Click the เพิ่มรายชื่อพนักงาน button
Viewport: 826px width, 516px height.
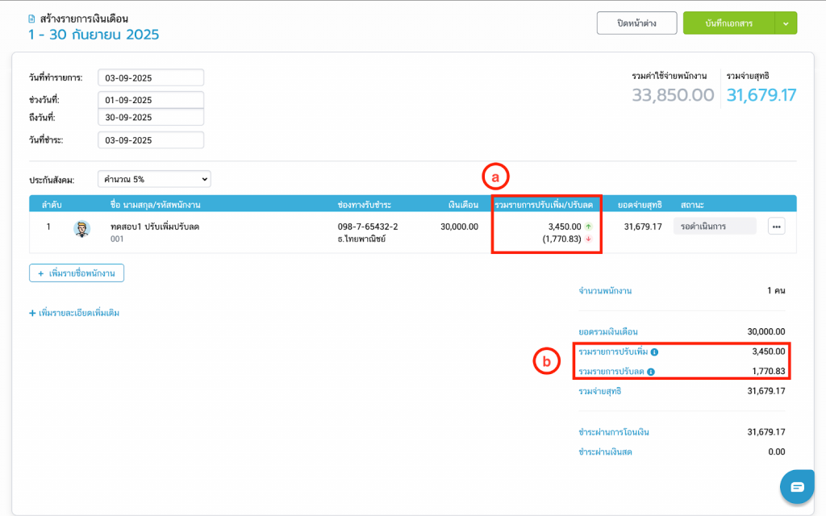(x=77, y=273)
